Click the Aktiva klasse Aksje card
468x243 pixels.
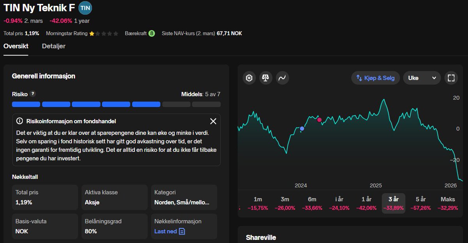tap(115, 197)
